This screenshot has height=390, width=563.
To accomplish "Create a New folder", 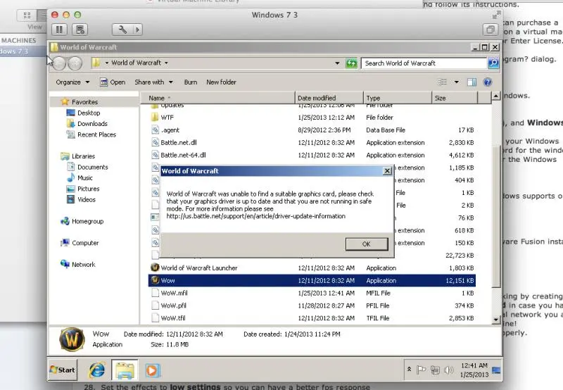I will (x=221, y=82).
